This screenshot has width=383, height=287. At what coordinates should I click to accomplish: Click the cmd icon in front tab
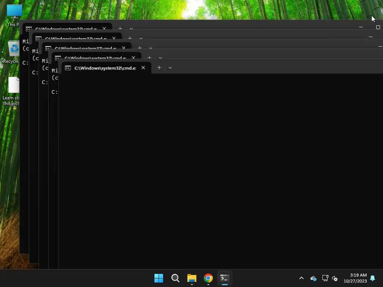(68, 68)
